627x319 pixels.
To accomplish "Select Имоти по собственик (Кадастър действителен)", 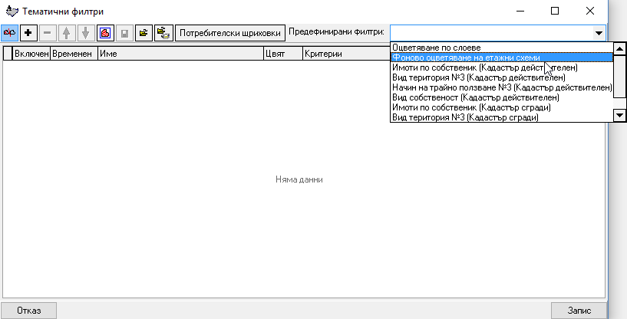I will tap(484, 67).
